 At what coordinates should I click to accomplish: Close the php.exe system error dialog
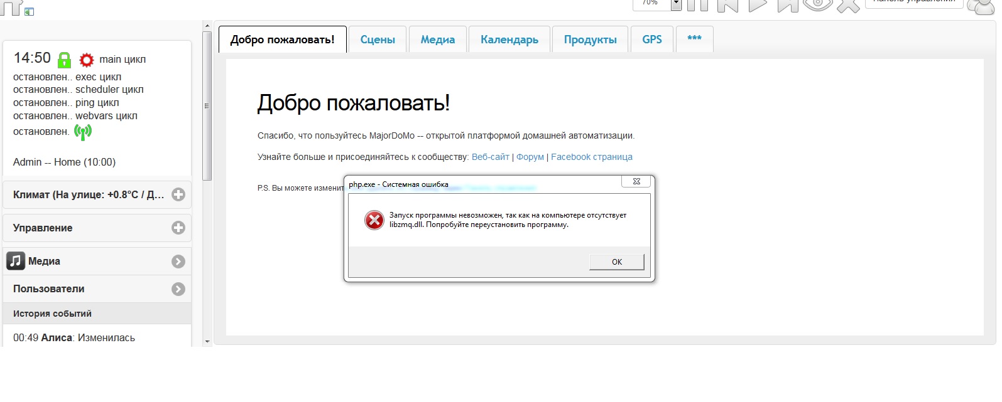tap(636, 181)
